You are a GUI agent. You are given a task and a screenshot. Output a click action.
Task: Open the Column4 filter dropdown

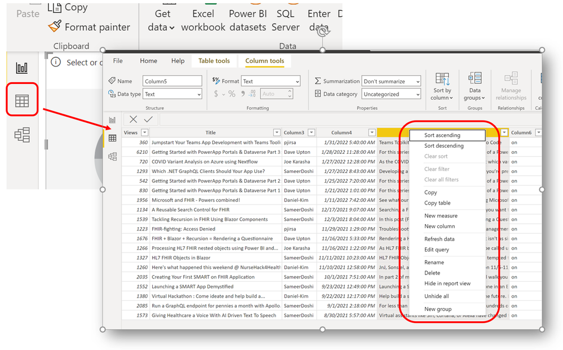pos(372,132)
